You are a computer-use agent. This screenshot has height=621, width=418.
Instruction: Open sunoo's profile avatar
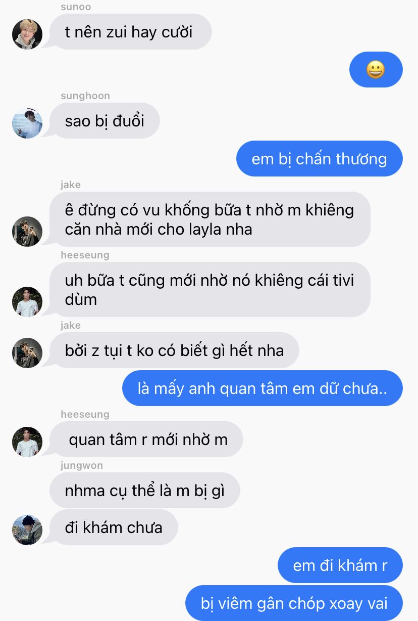(27, 34)
